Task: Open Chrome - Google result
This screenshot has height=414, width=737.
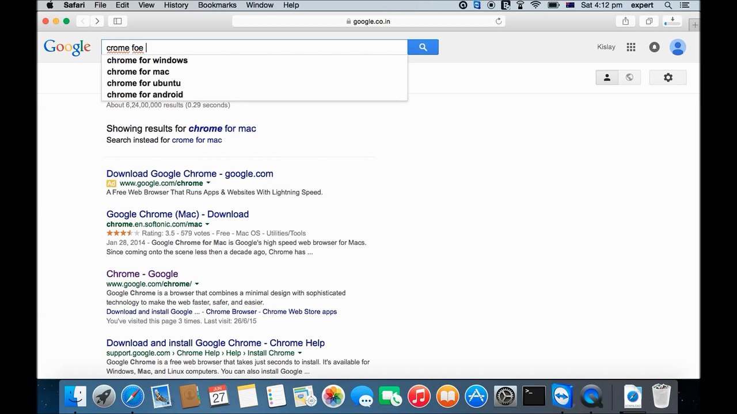Action: coord(142,274)
